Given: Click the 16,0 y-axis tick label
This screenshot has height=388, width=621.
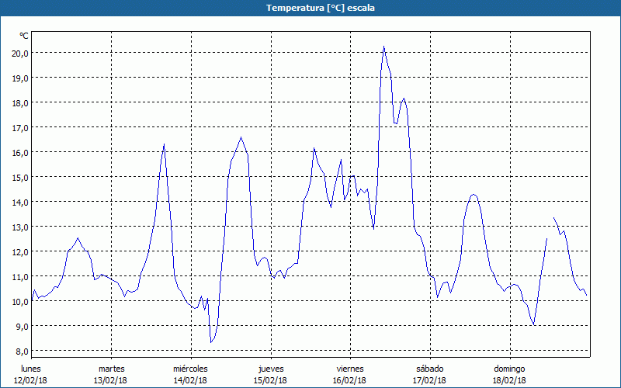Looking at the screenshot, I should [19, 152].
